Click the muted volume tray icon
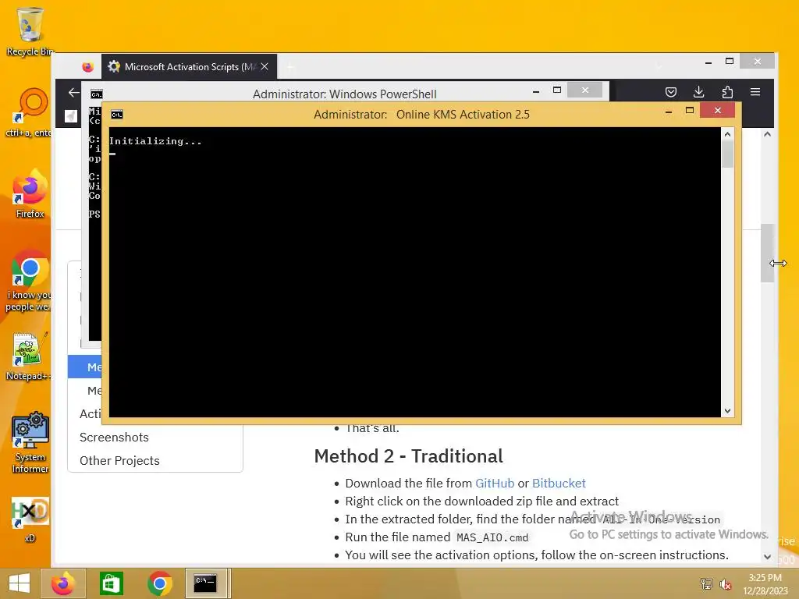Viewport: 799px width, 599px height. click(x=725, y=583)
